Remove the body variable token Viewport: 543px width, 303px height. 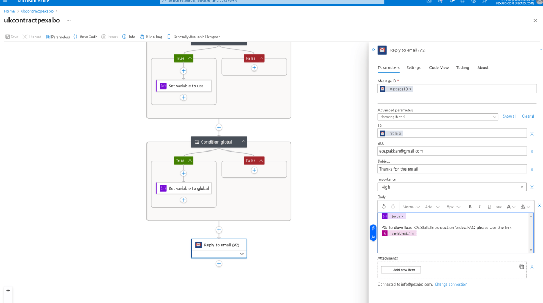pyautogui.click(x=402, y=216)
